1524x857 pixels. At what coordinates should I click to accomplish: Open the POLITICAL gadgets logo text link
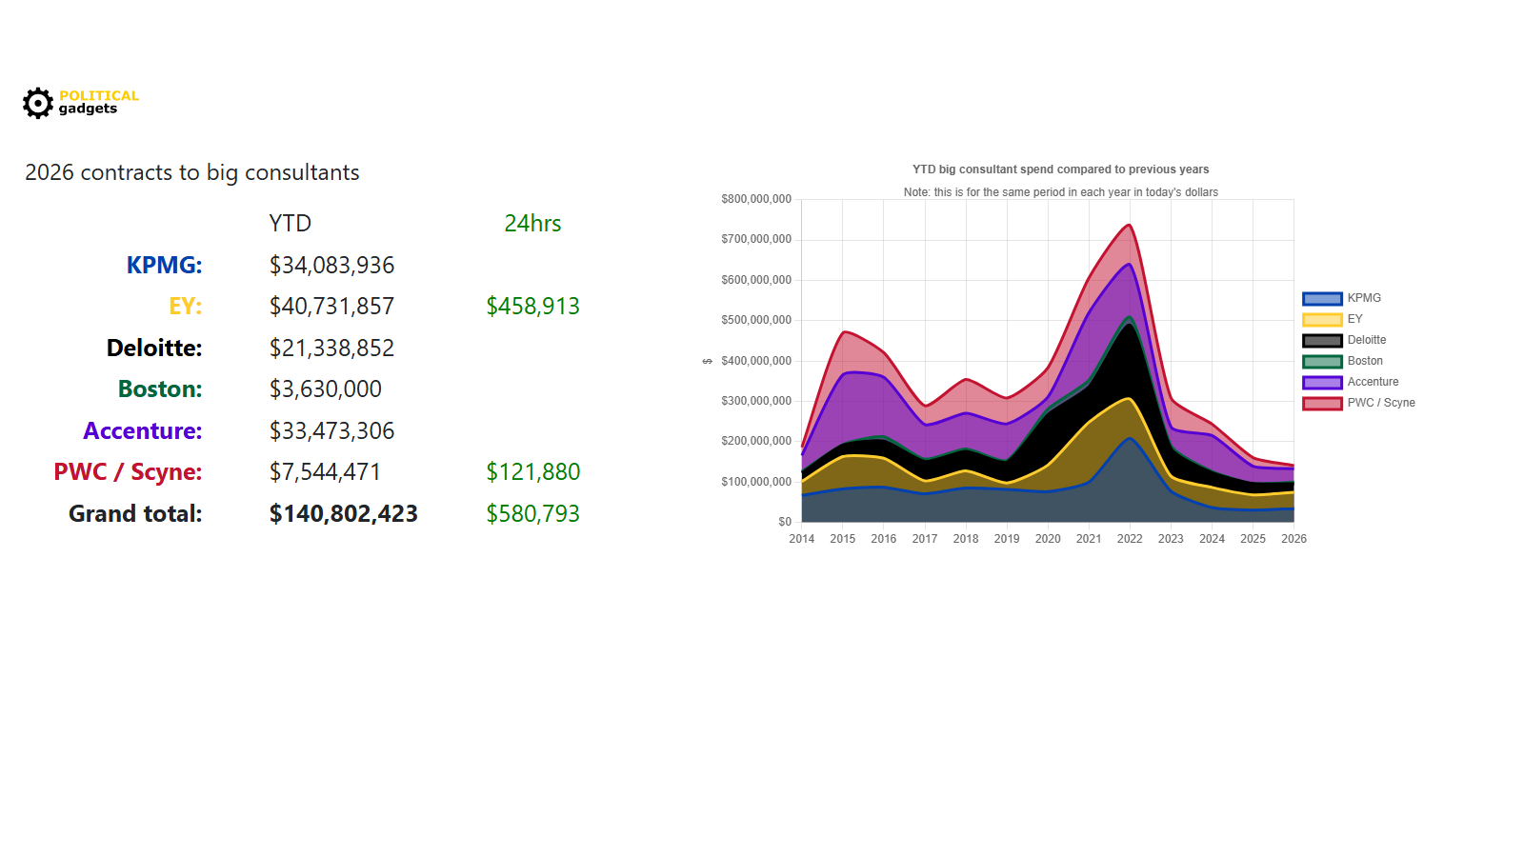tap(99, 102)
